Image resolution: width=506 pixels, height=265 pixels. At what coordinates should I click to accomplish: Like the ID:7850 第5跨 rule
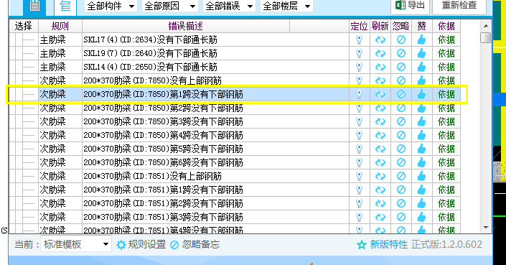pos(421,149)
